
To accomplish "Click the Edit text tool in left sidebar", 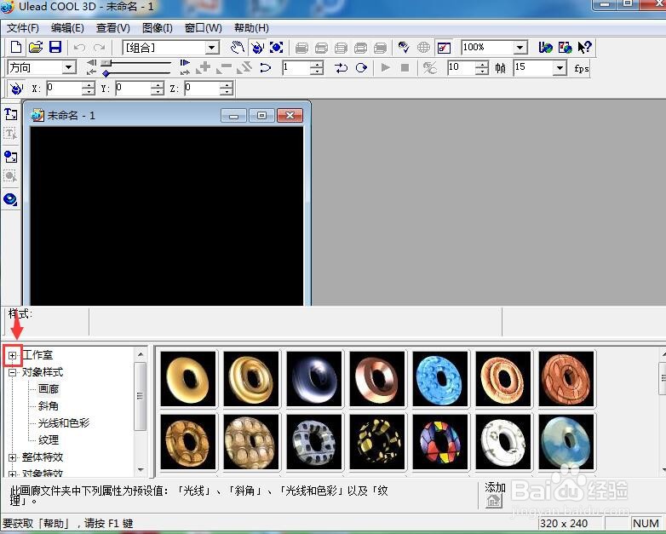I will (x=10, y=134).
